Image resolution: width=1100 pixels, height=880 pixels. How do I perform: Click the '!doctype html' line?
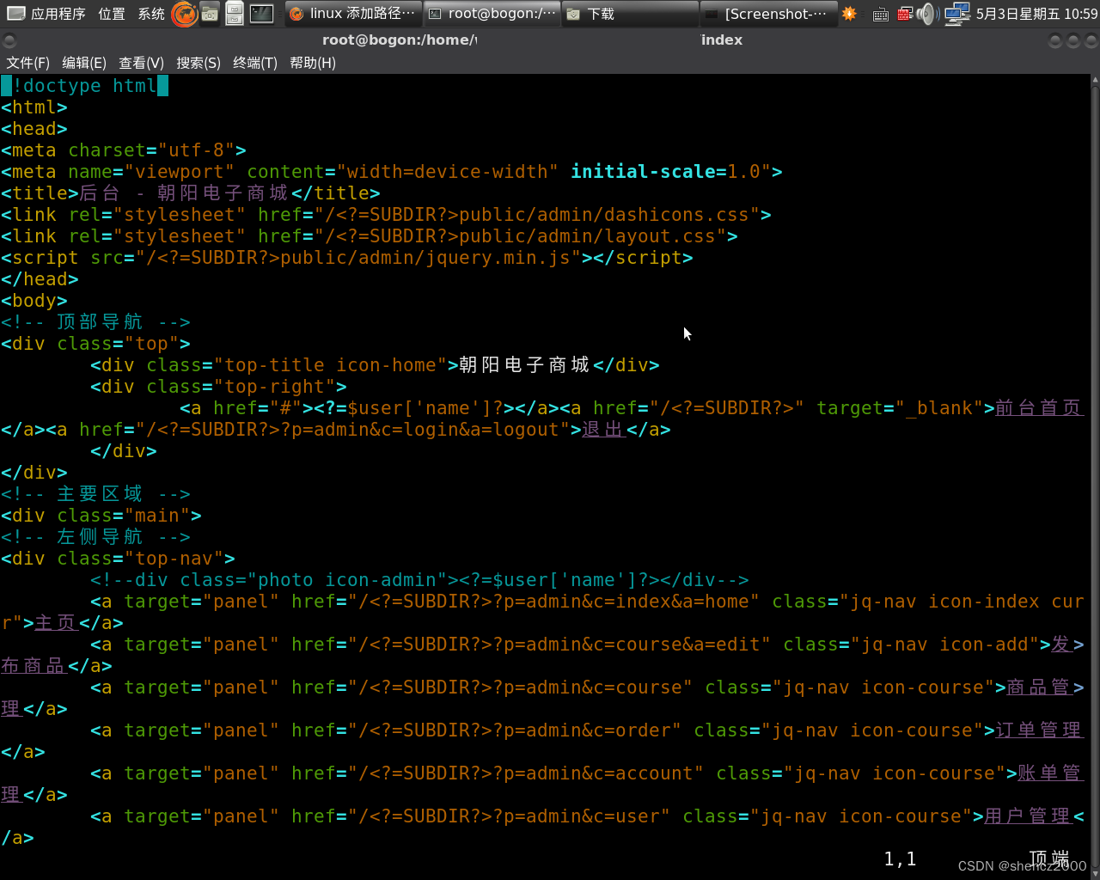[x=84, y=86]
